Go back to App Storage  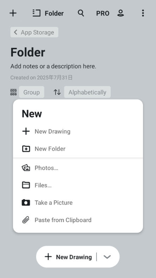[34, 32]
